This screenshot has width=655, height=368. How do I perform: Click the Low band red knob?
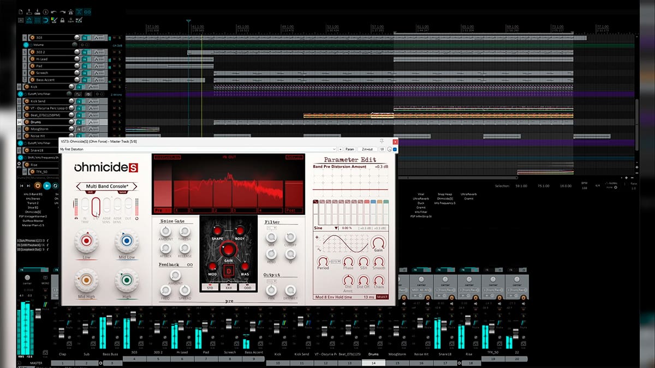86,240
